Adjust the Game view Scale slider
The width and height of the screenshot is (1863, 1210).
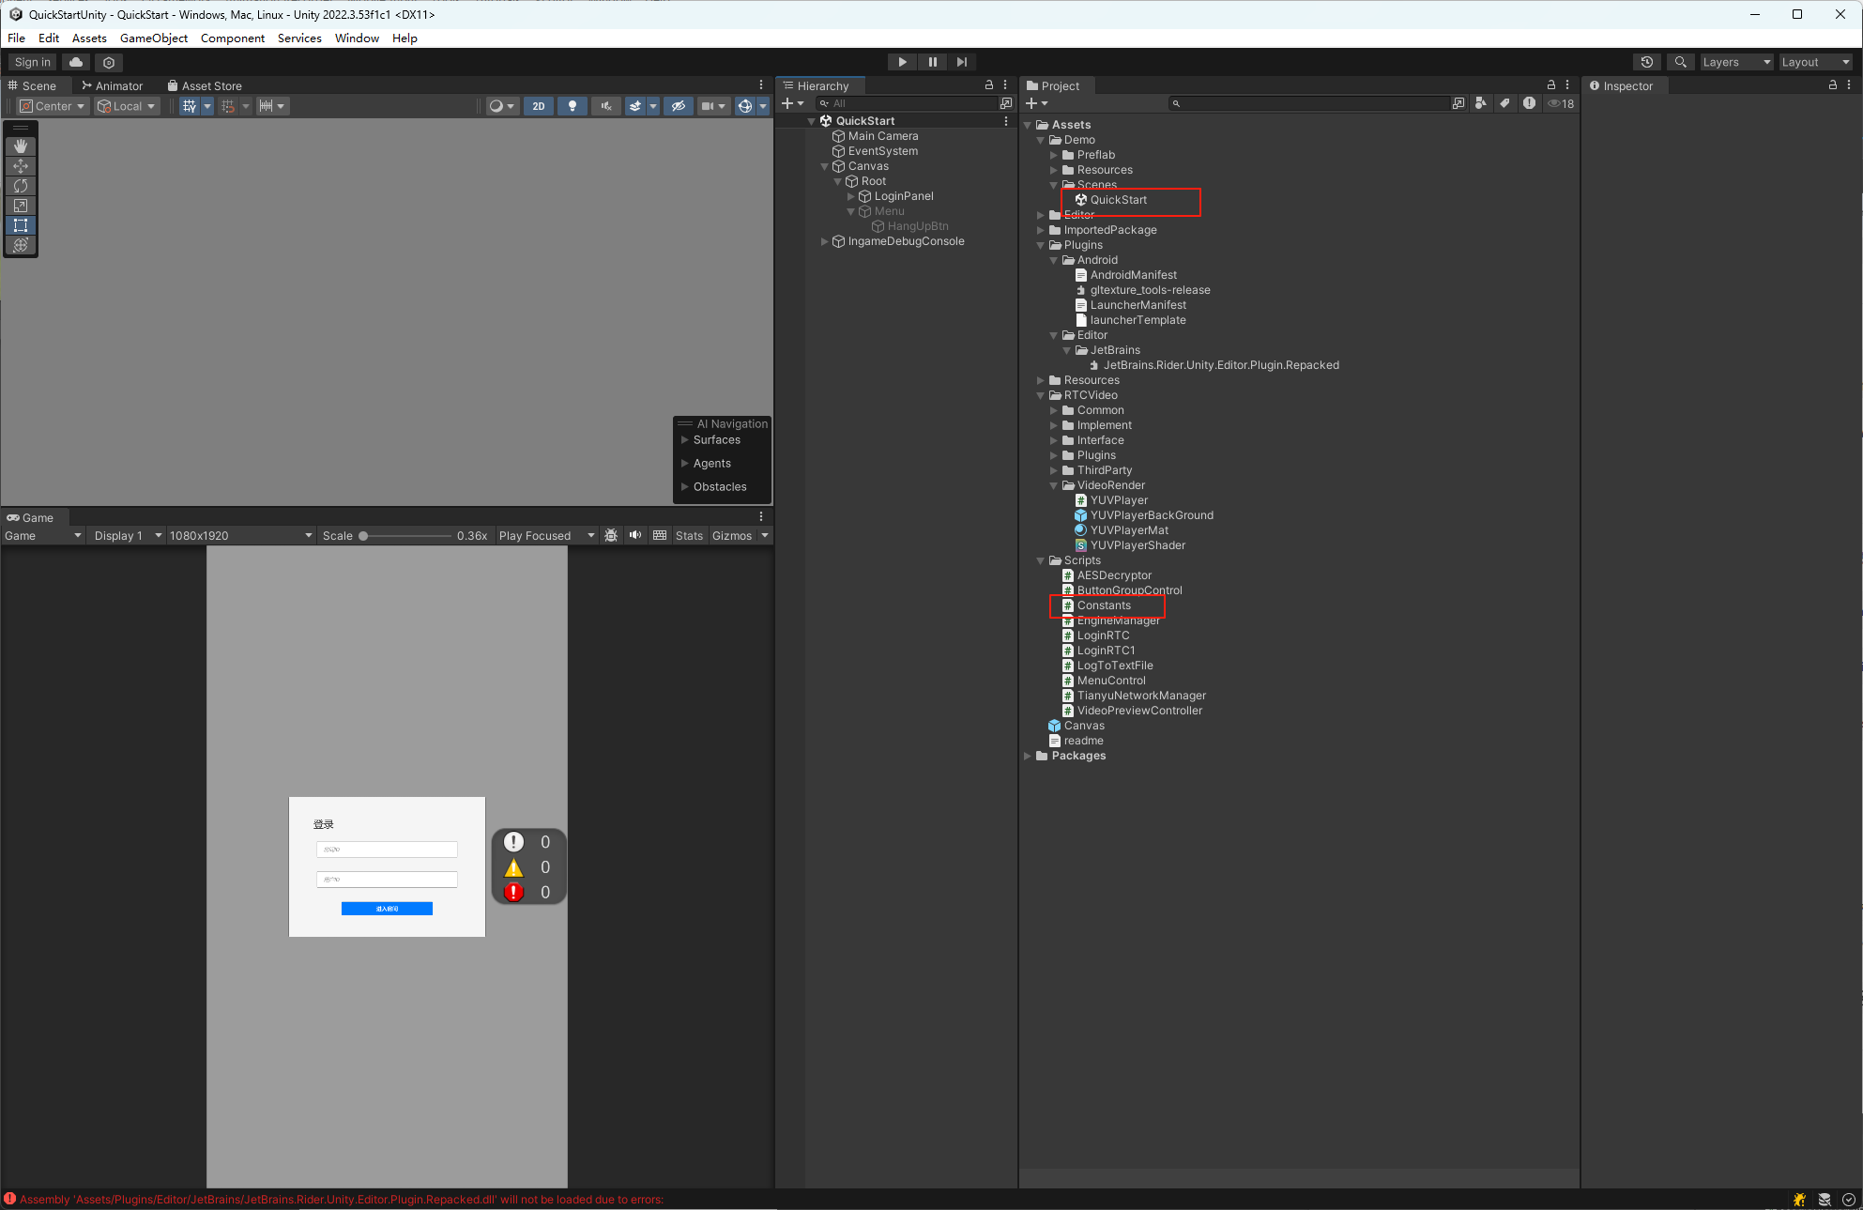tap(364, 536)
